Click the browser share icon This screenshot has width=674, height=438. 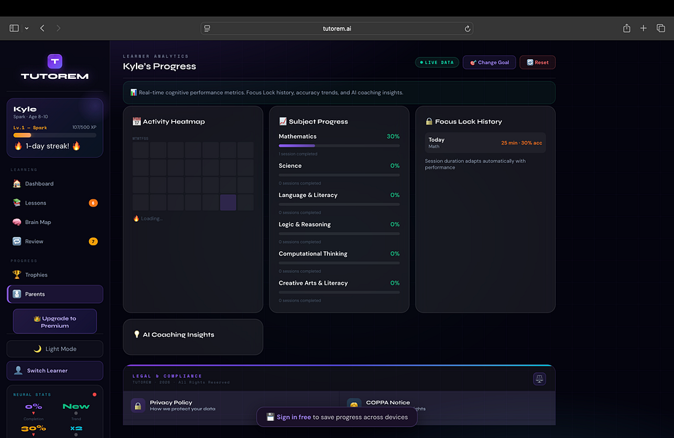click(627, 28)
